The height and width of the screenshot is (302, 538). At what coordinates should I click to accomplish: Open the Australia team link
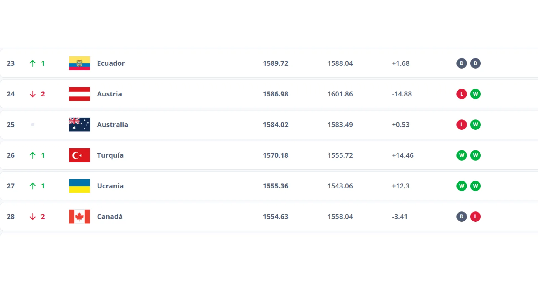pyautogui.click(x=112, y=125)
